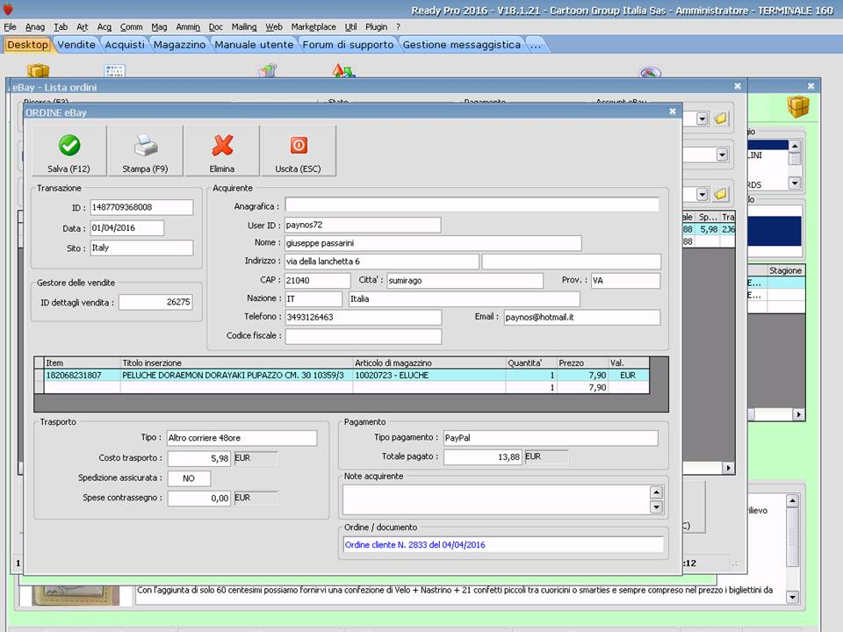Viewport: 843px width, 632px height.
Task: Open the Gestione messaggistica tab
Action: tap(462, 45)
